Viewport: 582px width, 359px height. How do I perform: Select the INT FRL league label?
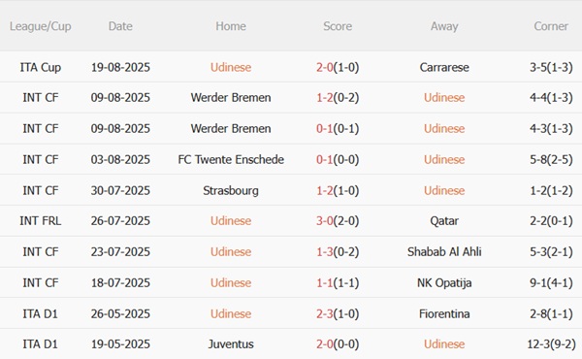pos(40,221)
